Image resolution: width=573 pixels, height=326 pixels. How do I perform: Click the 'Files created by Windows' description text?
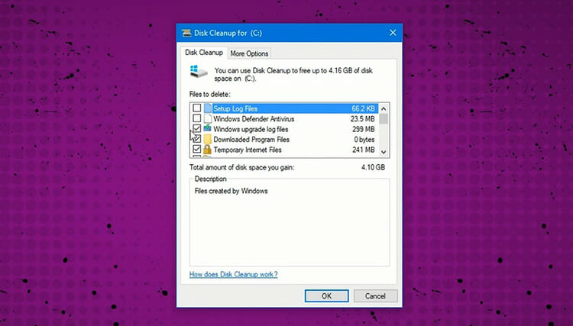click(x=231, y=191)
